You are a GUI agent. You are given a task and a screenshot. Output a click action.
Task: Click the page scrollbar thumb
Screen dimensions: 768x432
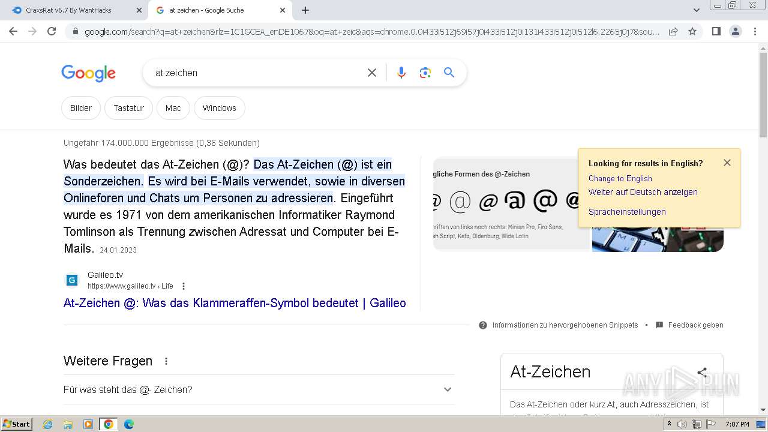(x=763, y=95)
